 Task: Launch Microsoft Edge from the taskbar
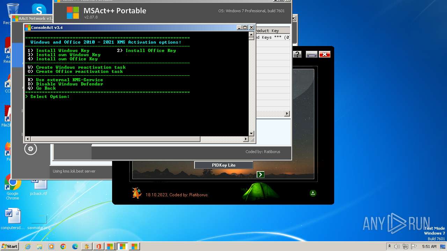click(75, 246)
